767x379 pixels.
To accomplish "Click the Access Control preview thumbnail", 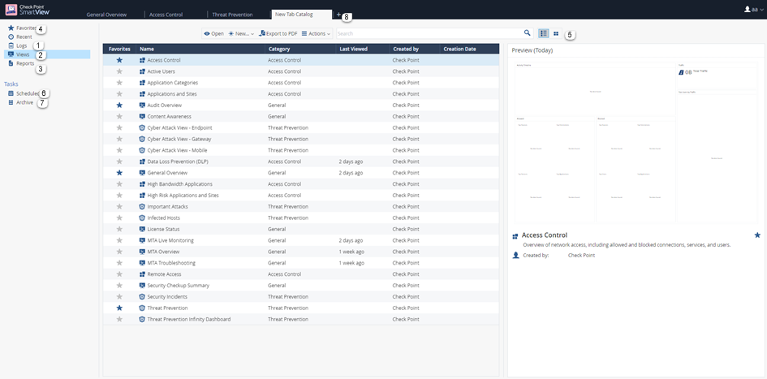I will [x=636, y=141].
